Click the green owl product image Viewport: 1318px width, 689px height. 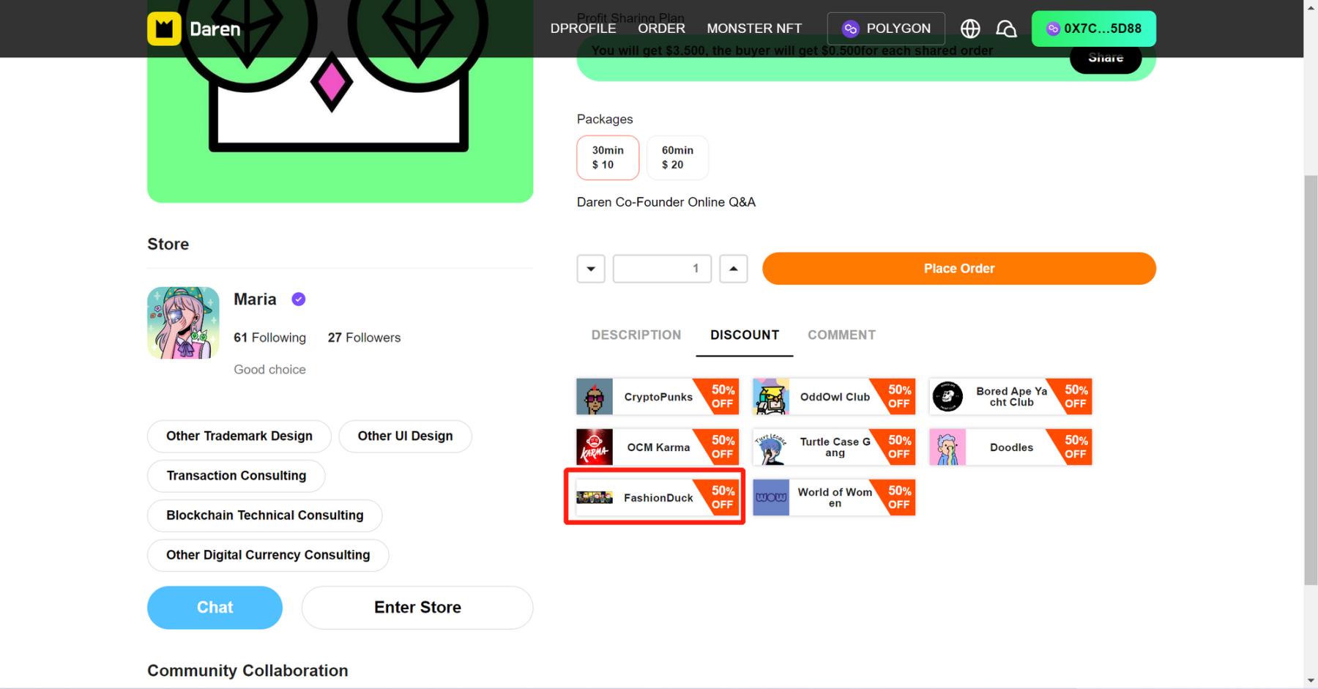(340, 101)
